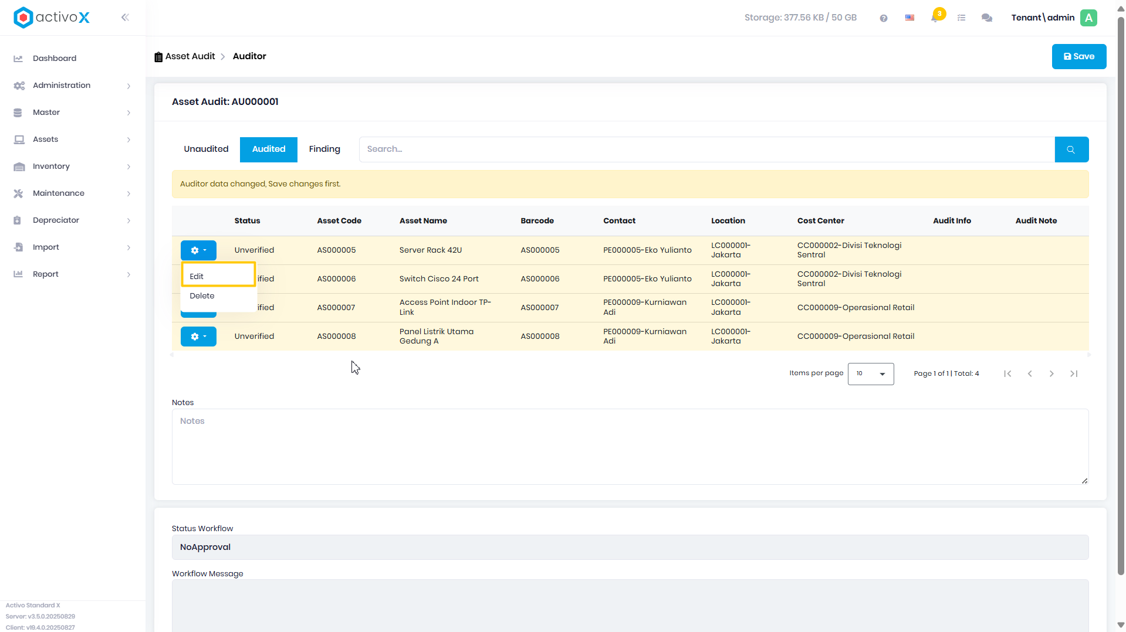Click the AS000006 asset code cell
The width and height of the screenshot is (1126, 632).
point(336,279)
